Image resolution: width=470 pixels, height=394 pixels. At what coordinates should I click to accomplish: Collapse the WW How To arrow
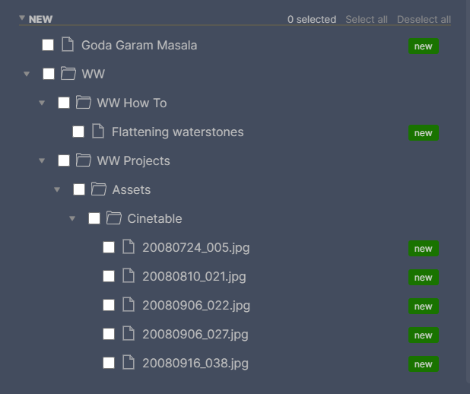click(x=42, y=103)
